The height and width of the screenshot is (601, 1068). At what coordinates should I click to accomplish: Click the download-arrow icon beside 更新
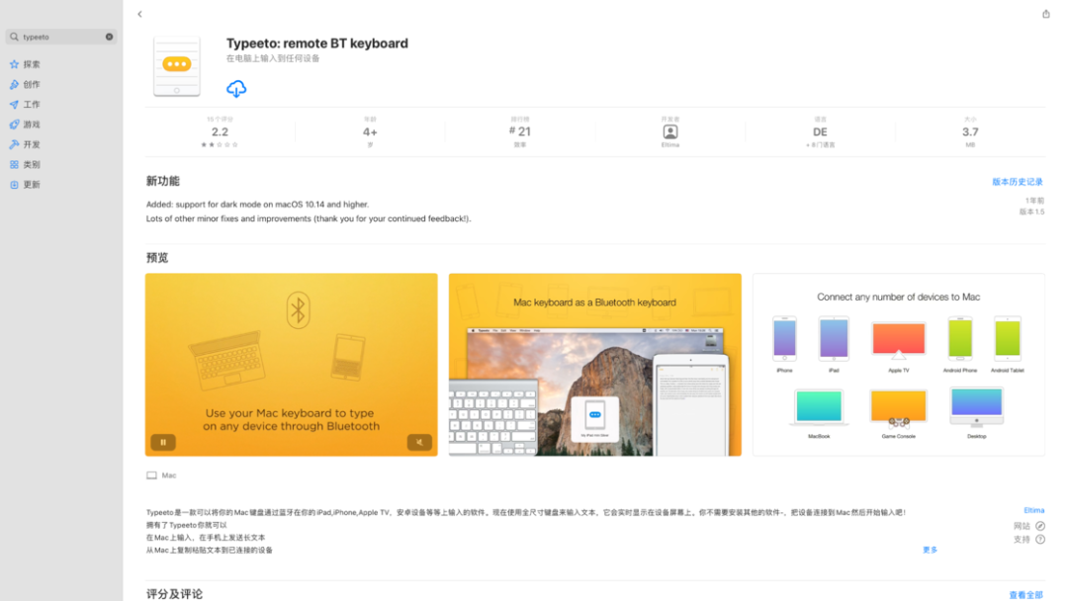(14, 185)
